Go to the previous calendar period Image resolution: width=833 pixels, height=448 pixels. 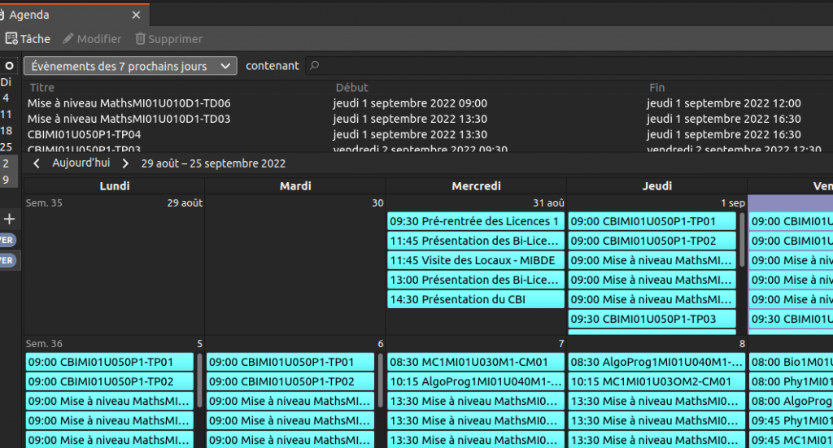[x=36, y=163]
